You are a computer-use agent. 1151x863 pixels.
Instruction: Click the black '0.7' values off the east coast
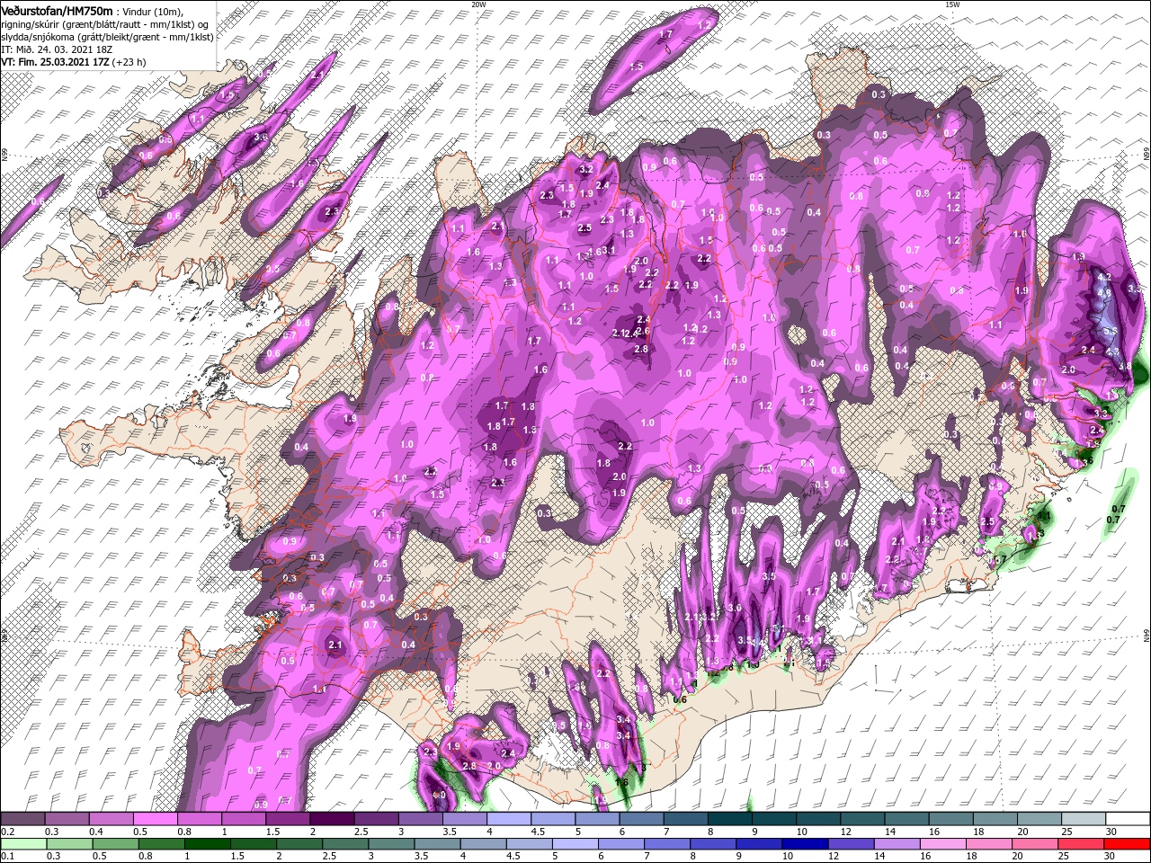(x=1114, y=514)
